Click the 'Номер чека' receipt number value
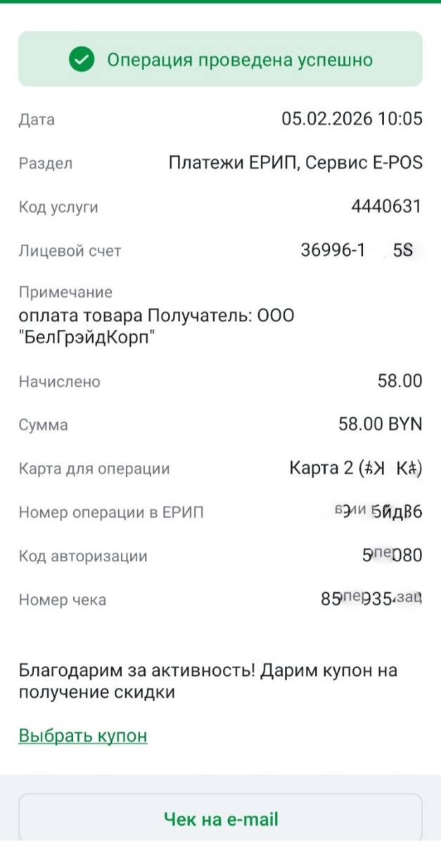The height and width of the screenshot is (844, 441). point(371,600)
